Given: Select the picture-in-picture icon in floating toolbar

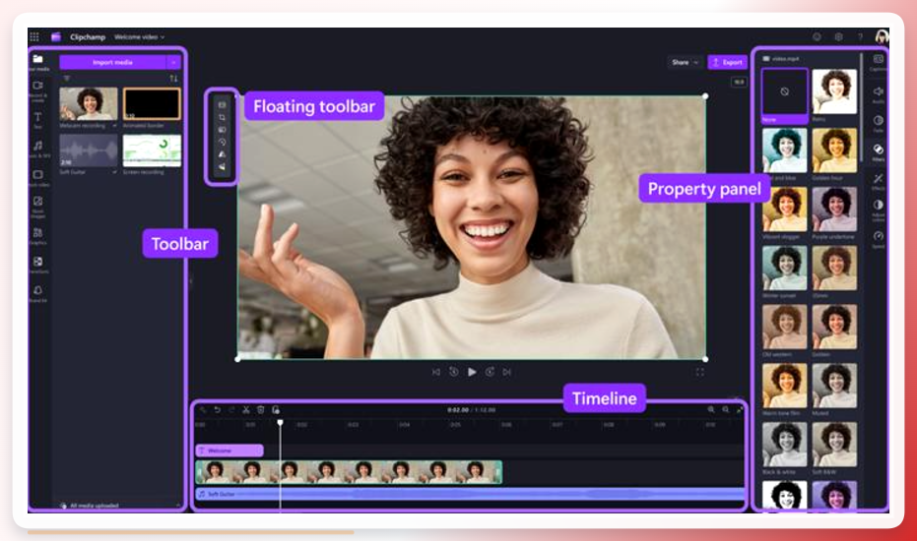Looking at the screenshot, I should (x=223, y=130).
